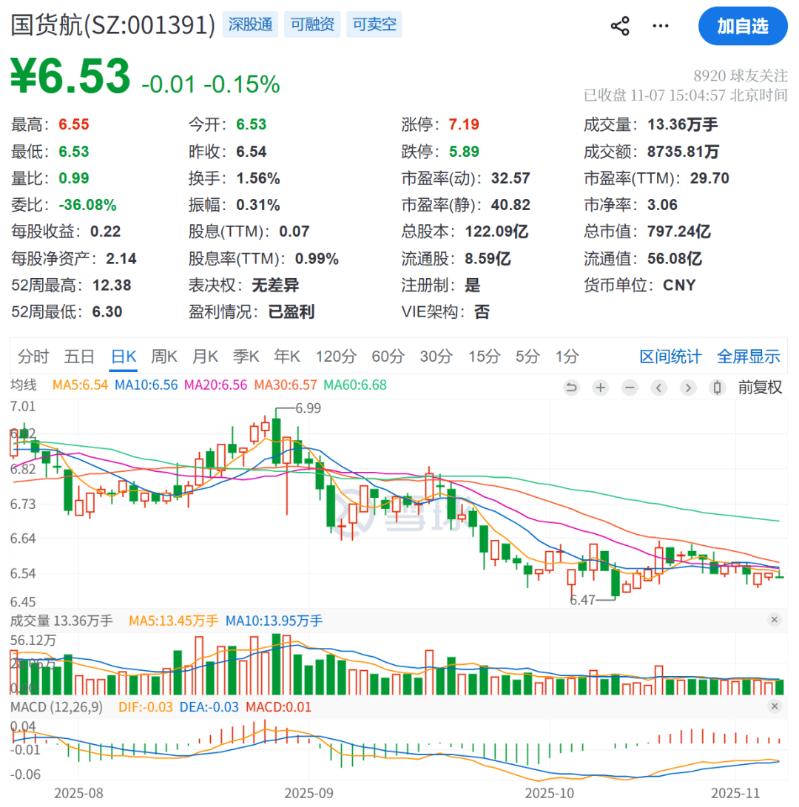Open the more options (...) icon

[660, 25]
